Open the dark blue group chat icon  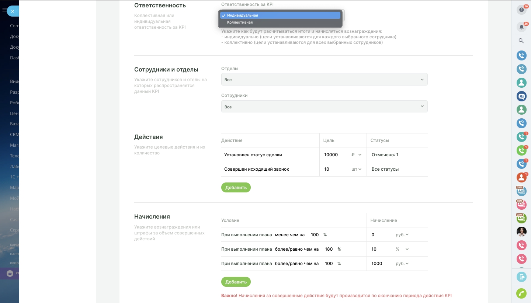pos(521,96)
